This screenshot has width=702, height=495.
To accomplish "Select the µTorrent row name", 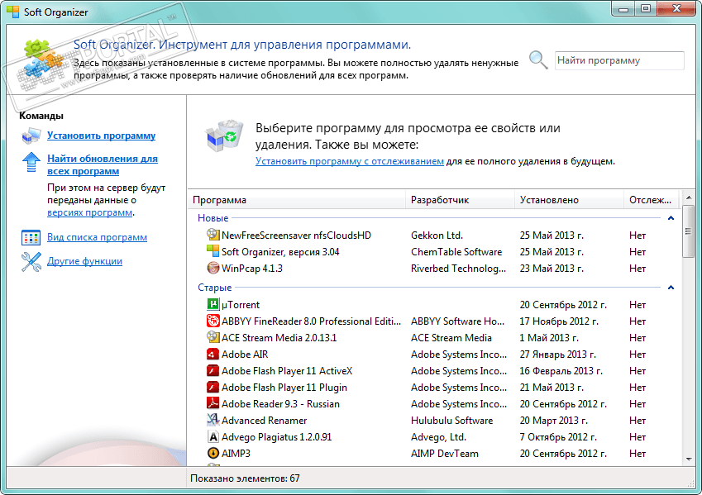I will 241,305.
